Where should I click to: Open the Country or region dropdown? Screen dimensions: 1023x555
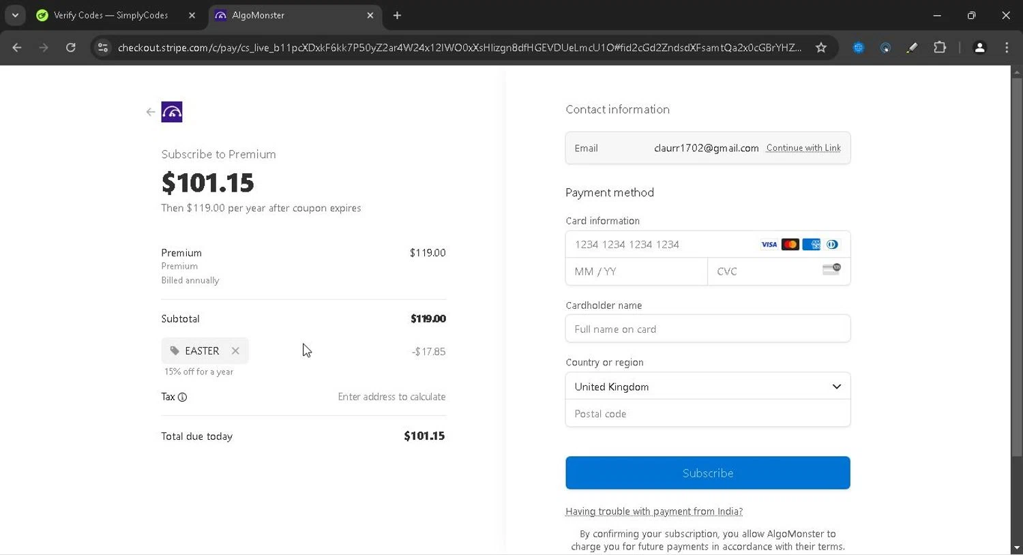tap(708, 387)
